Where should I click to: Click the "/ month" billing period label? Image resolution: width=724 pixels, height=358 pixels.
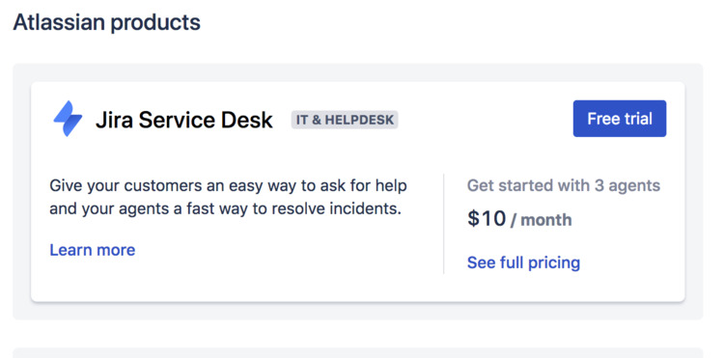tap(542, 220)
